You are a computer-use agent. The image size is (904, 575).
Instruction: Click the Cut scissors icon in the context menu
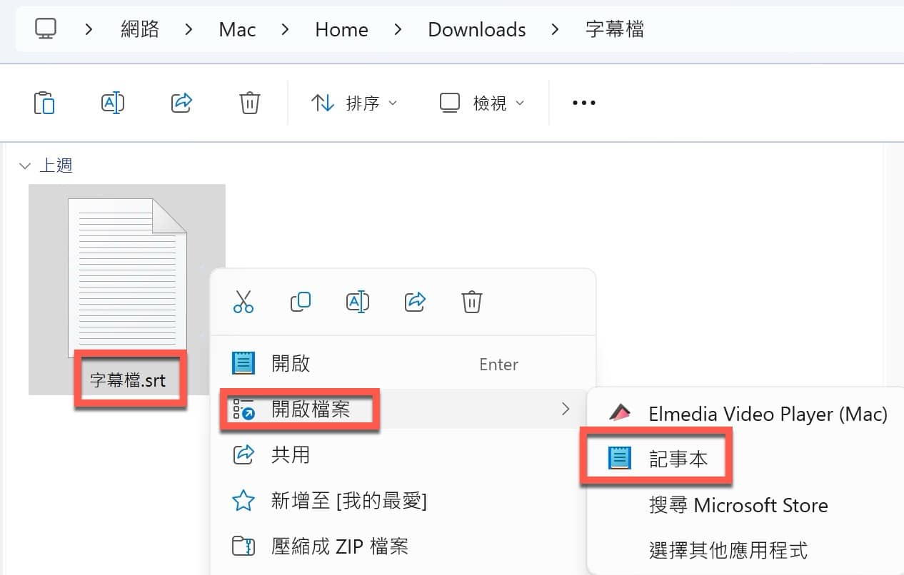click(x=243, y=302)
